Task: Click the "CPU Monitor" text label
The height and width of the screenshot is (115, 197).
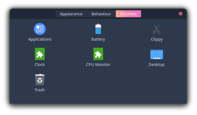Action: [x=98, y=65]
